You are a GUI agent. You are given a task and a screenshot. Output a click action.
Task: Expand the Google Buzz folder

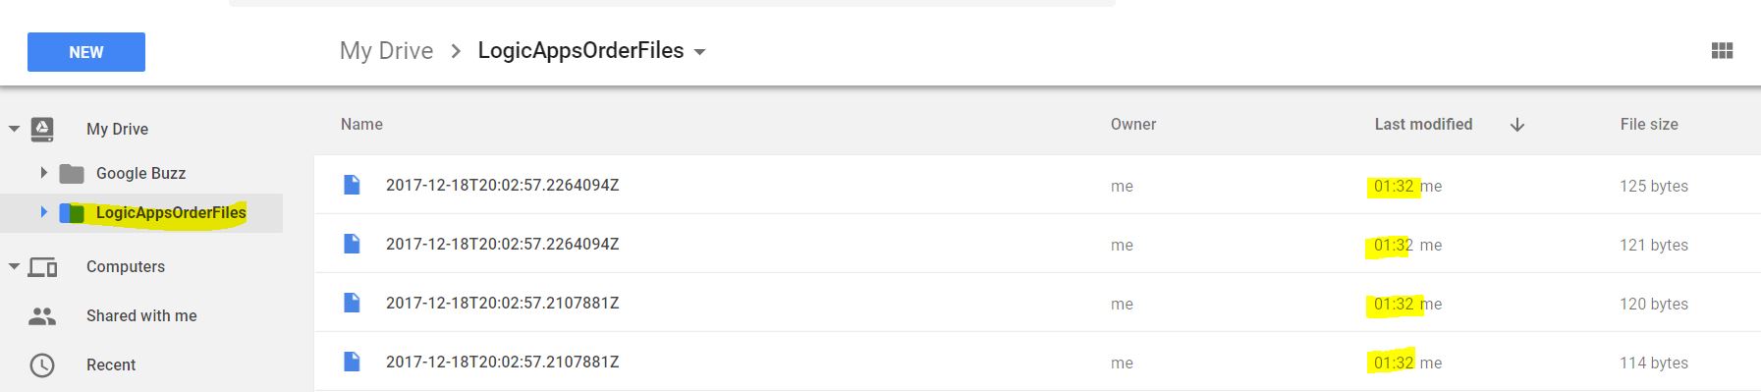tap(43, 173)
